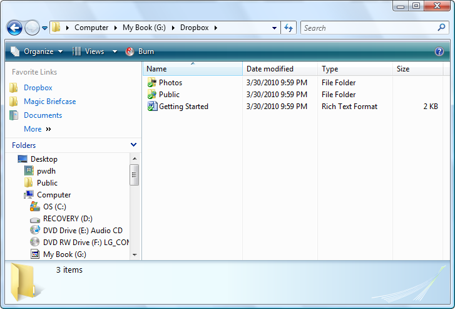The height and width of the screenshot is (309, 455).
Task: Click the folder icon in address bar
Action: point(56,28)
